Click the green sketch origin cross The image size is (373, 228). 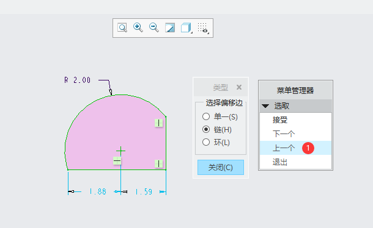[x=121, y=151]
